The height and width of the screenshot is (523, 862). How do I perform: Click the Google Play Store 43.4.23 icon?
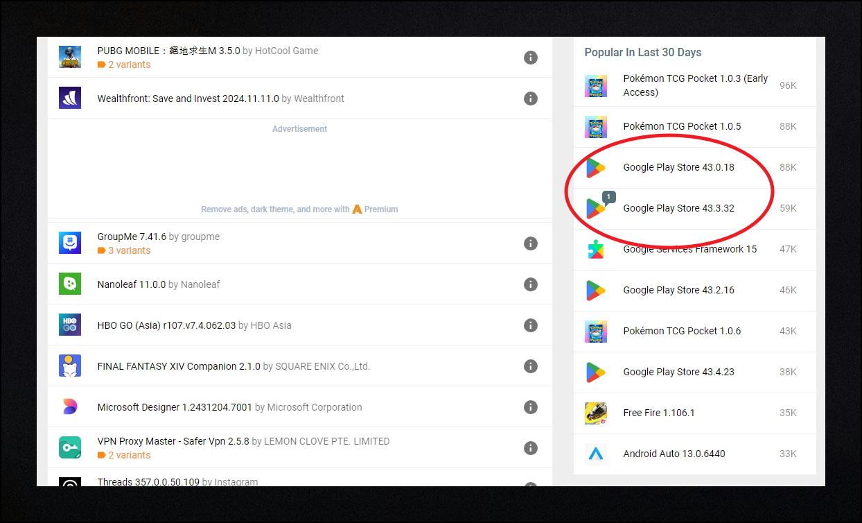[x=596, y=372]
